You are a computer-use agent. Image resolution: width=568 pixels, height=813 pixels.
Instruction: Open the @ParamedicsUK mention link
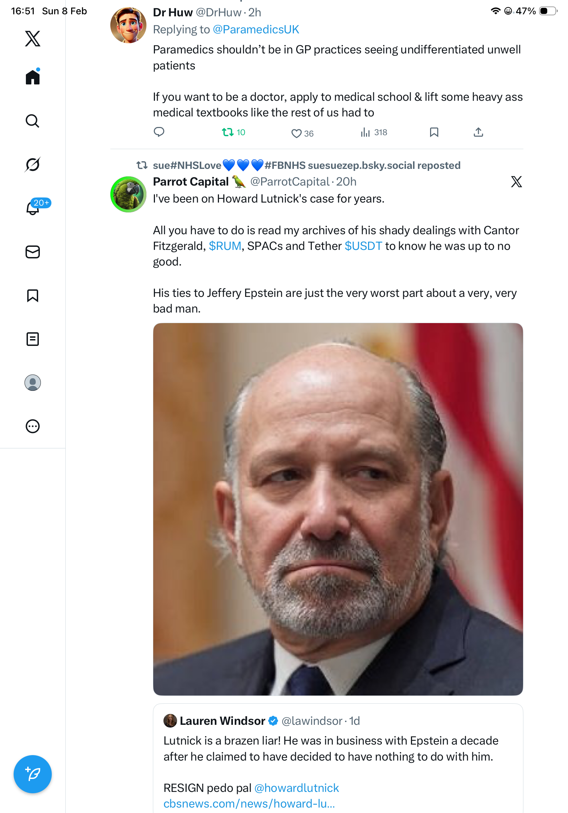pos(256,29)
